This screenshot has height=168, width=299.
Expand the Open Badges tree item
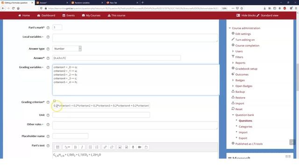(x=233, y=86)
